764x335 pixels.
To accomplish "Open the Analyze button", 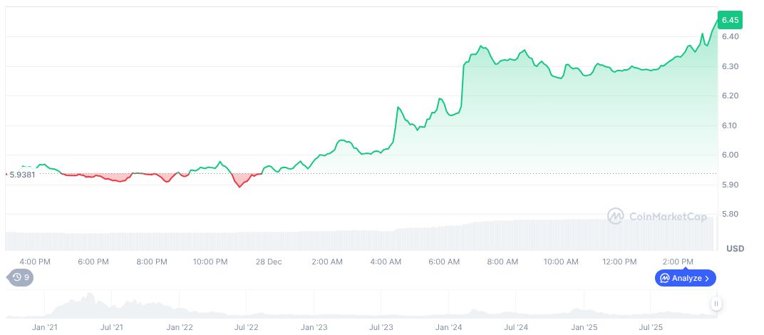I will (x=685, y=278).
